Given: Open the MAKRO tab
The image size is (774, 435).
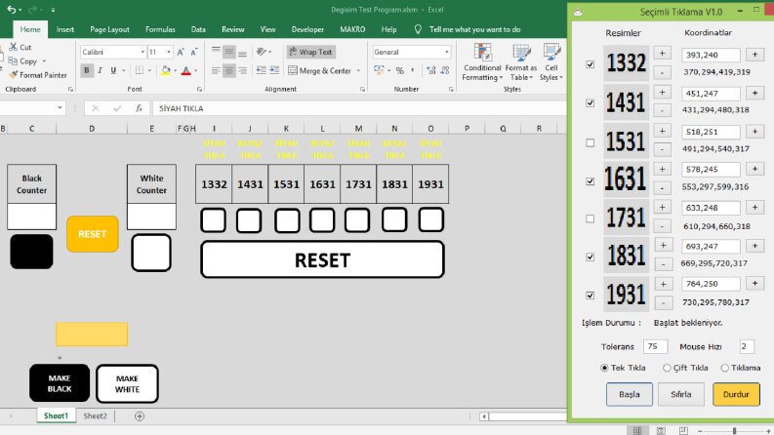Looking at the screenshot, I should [x=352, y=29].
